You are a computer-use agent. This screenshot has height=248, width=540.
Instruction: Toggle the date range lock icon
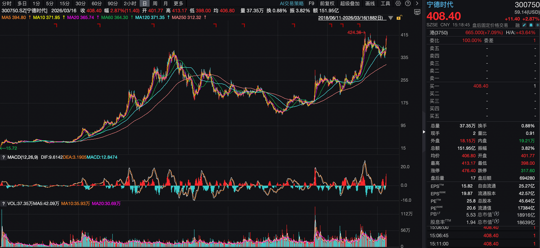pos(398,18)
